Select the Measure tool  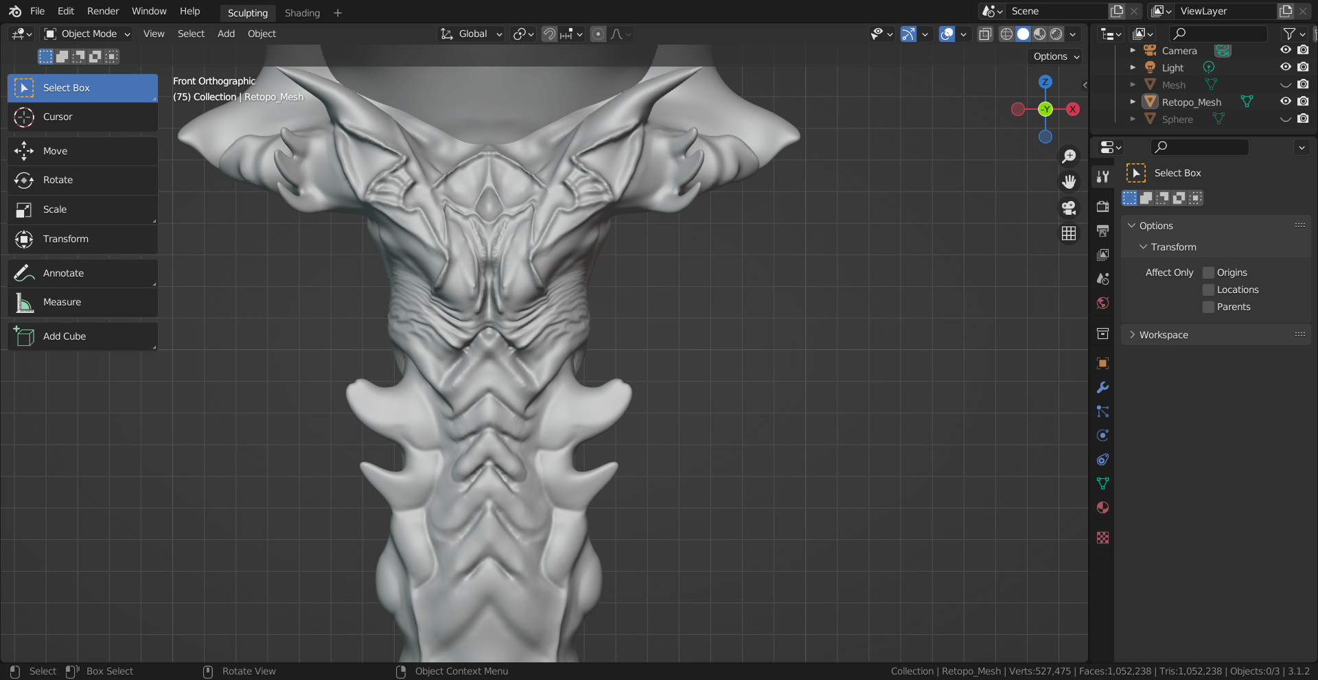62,302
